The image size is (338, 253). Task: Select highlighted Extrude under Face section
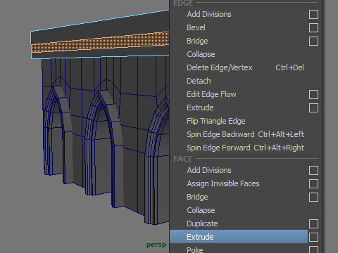239,237
